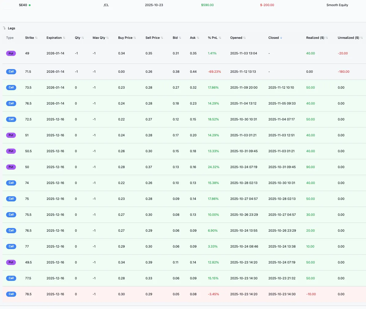Click the Call badge for strike 73.5

point(11,87)
